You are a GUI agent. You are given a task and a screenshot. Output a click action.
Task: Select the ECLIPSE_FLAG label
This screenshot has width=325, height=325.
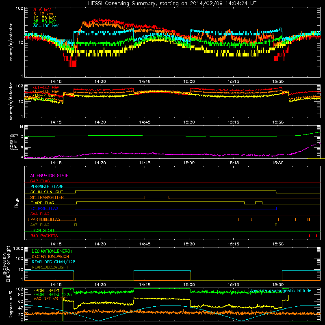coord(44,208)
